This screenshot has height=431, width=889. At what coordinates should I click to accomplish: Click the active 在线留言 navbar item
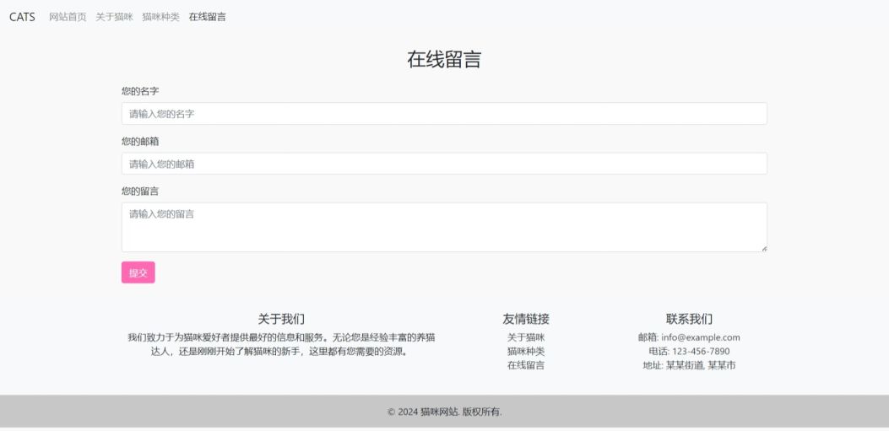[x=207, y=17]
